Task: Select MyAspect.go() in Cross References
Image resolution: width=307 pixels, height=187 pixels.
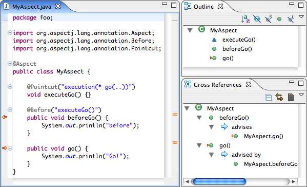Action: pos(263,136)
